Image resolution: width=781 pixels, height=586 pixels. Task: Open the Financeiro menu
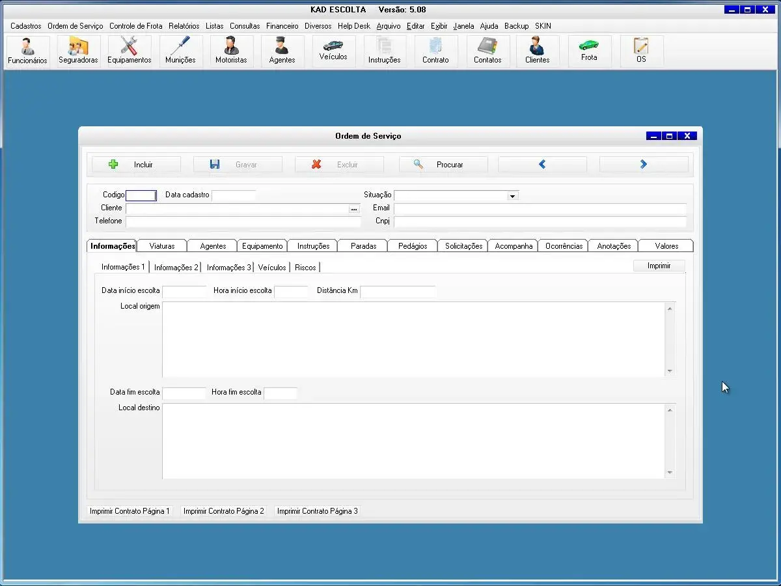pyautogui.click(x=282, y=26)
